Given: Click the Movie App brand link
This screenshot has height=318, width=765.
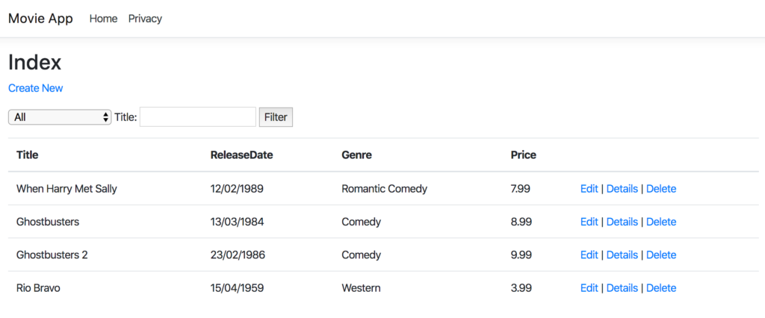Looking at the screenshot, I should 40,19.
